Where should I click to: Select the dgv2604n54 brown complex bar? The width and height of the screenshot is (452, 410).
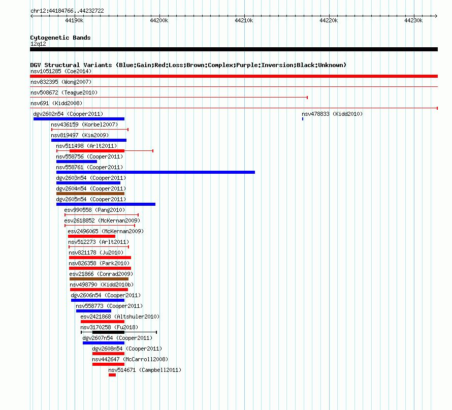coord(90,194)
